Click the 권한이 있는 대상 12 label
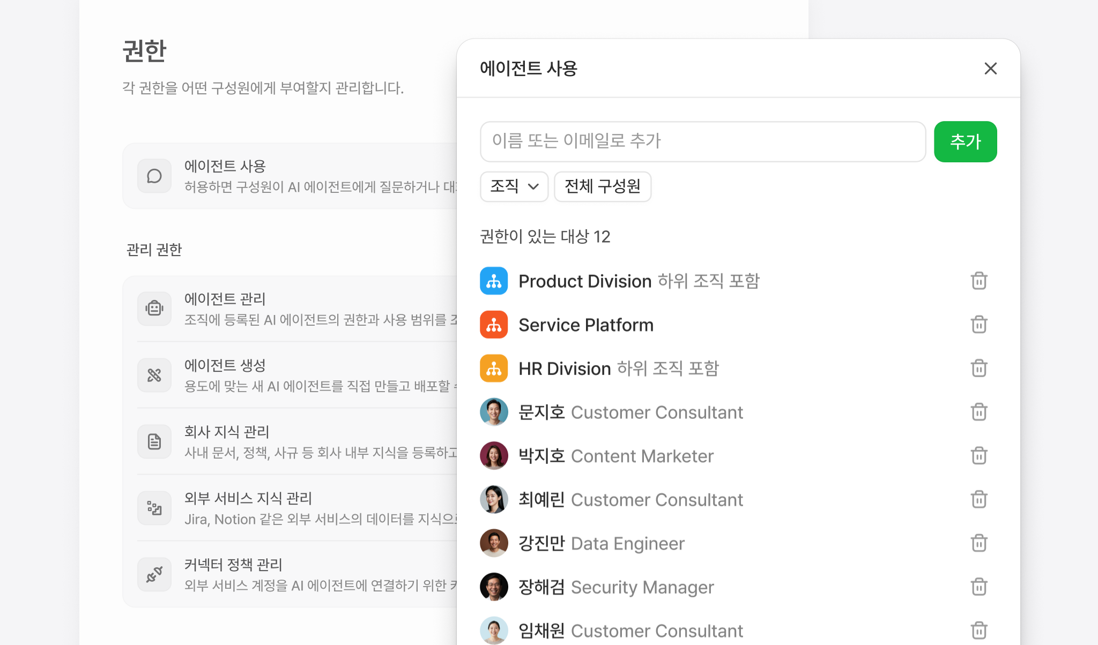 pos(545,236)
